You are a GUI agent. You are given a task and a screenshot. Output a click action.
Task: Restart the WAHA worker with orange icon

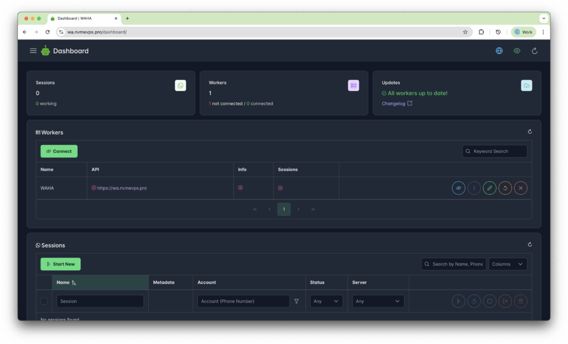click(505, 188)
